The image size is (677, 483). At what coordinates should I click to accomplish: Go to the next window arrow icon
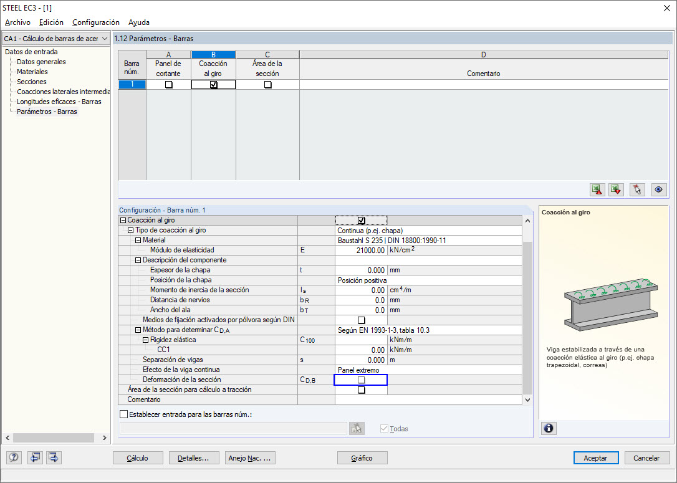[x=54, y=457]
